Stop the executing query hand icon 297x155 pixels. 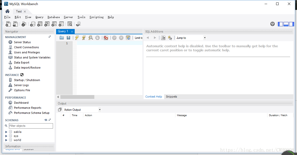tap(98, 38)
